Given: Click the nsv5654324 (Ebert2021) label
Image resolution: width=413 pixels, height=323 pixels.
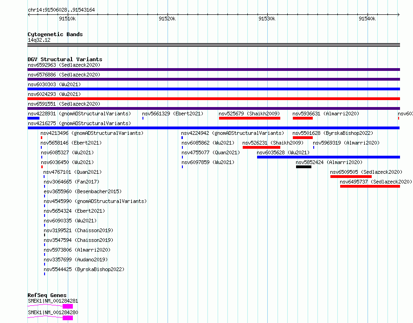Looking at the screenshot, I should point(74,211).
